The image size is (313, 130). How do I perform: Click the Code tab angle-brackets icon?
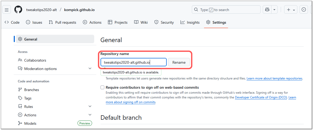(x=7, y=22)
